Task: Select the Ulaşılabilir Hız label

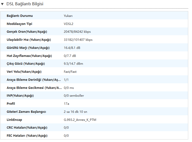Action: [29, 40]
